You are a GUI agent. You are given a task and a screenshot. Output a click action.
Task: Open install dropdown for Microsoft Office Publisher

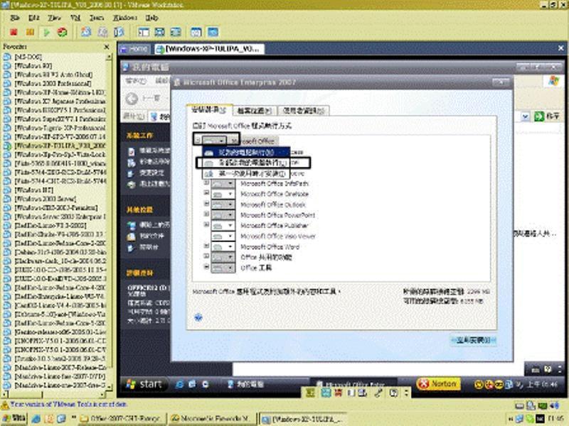(x=223, y=226)
